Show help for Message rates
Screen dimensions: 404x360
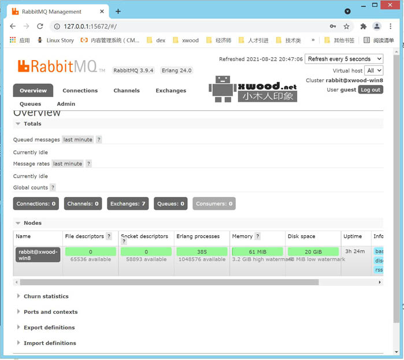pos(88,164)
